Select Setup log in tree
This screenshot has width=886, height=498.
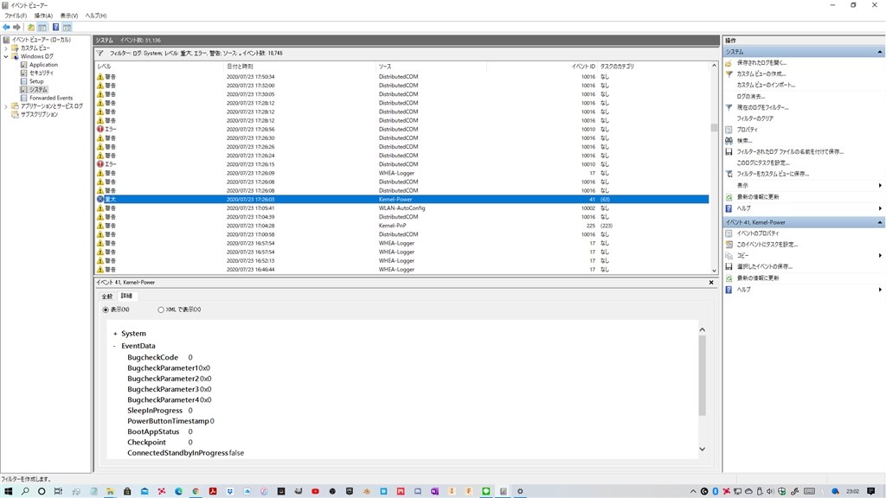pos(36,81)
